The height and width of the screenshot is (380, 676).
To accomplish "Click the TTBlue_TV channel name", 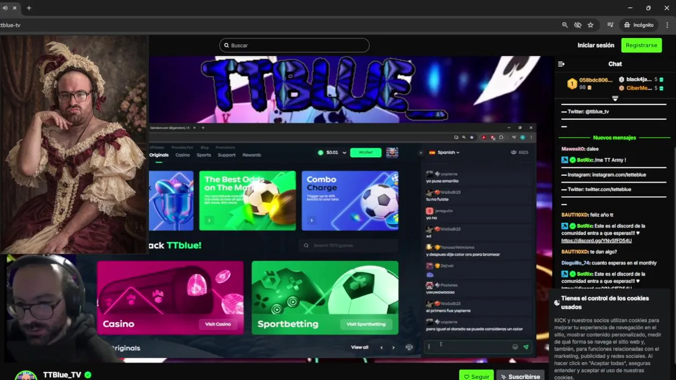I will (62, 375).
